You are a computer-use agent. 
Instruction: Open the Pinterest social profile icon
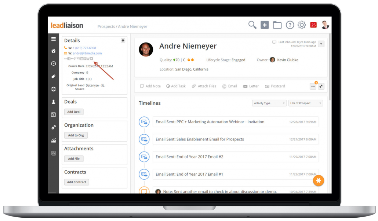(x=85, y=59)
